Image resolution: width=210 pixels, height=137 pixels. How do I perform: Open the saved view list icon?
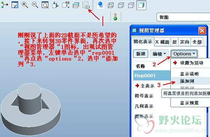pos(66,5)
